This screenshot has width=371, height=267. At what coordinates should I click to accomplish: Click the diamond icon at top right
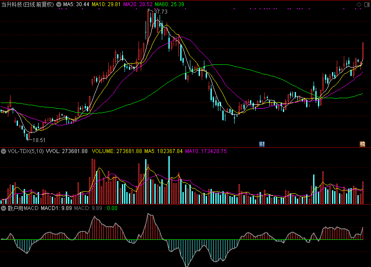pos(359,4)
